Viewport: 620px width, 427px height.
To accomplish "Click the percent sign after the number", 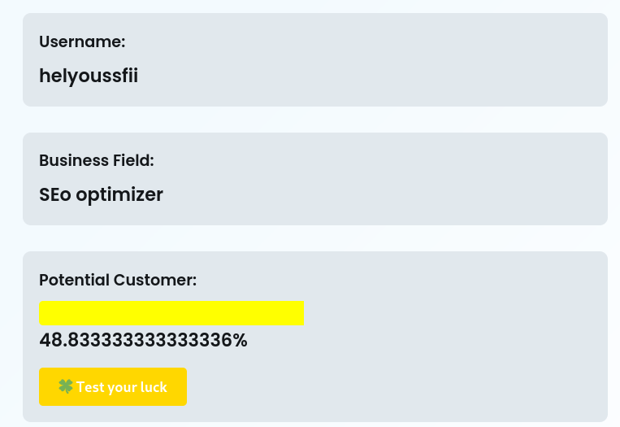I will pos(240,340).
